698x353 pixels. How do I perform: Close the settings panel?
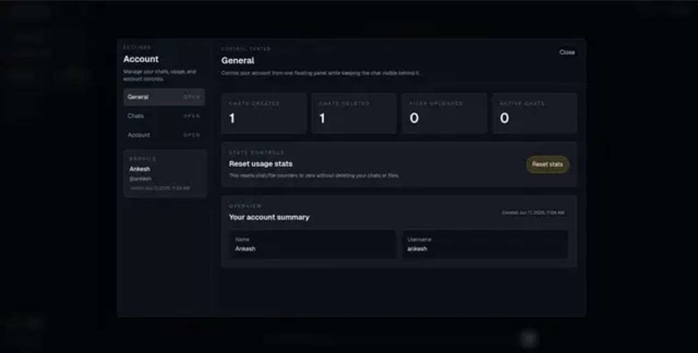point(567,53)
